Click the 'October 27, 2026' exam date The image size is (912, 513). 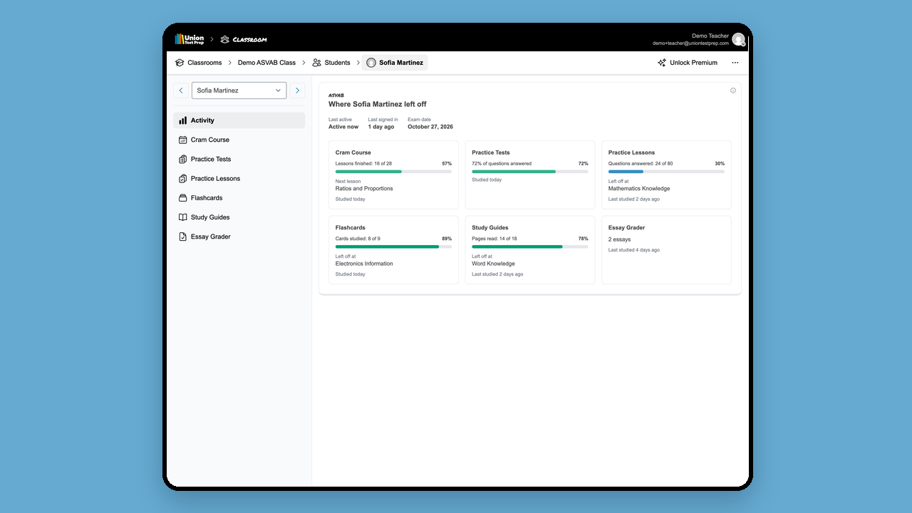click(x=430, y=127)
